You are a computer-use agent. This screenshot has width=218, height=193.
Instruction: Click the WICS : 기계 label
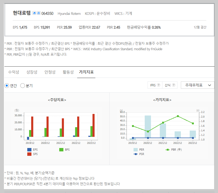point(123,14)
